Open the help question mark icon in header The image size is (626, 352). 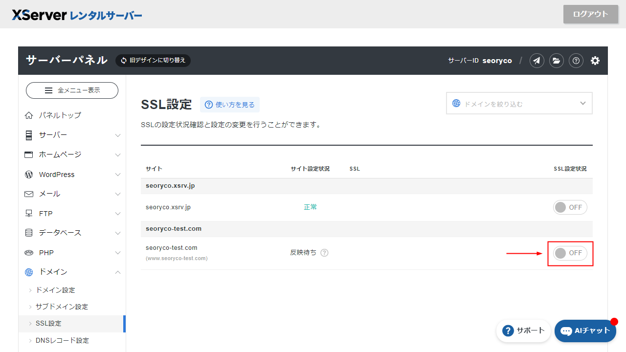[x=576, y=60]
